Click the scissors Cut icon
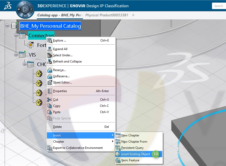 [x=50, y=100]
